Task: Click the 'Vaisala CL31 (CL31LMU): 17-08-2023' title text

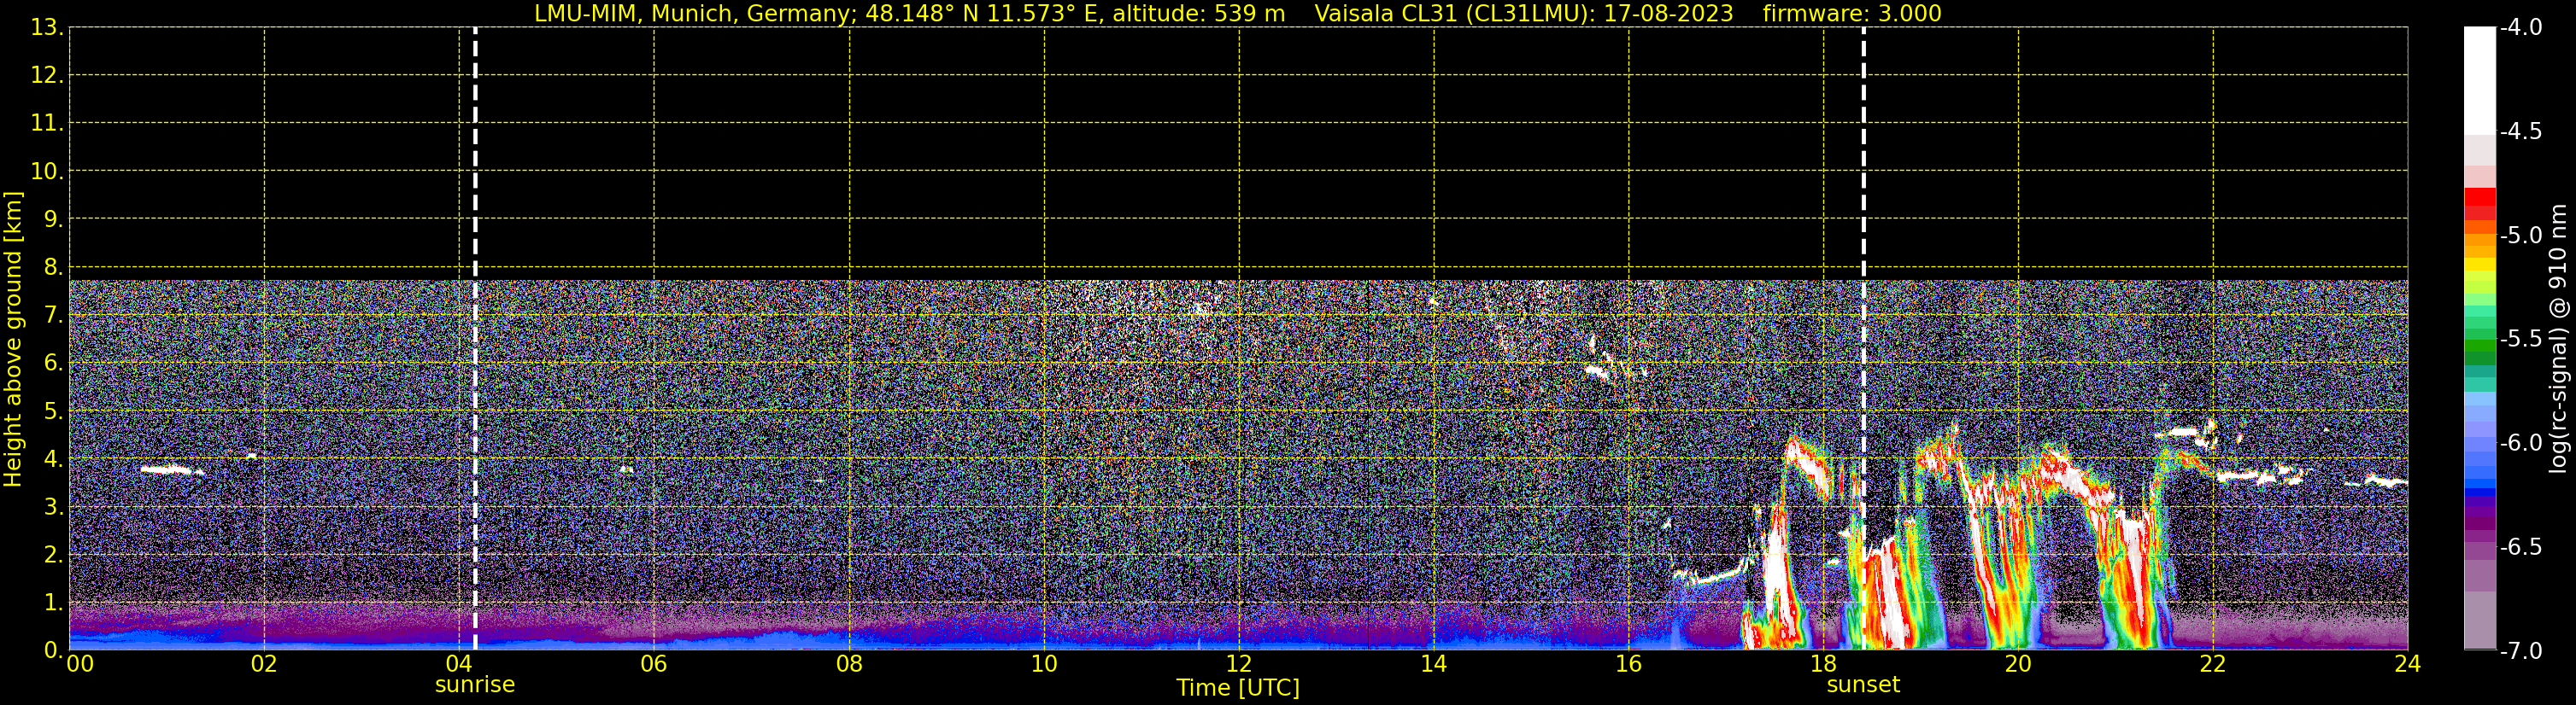Action: [x=1523, y=14]
